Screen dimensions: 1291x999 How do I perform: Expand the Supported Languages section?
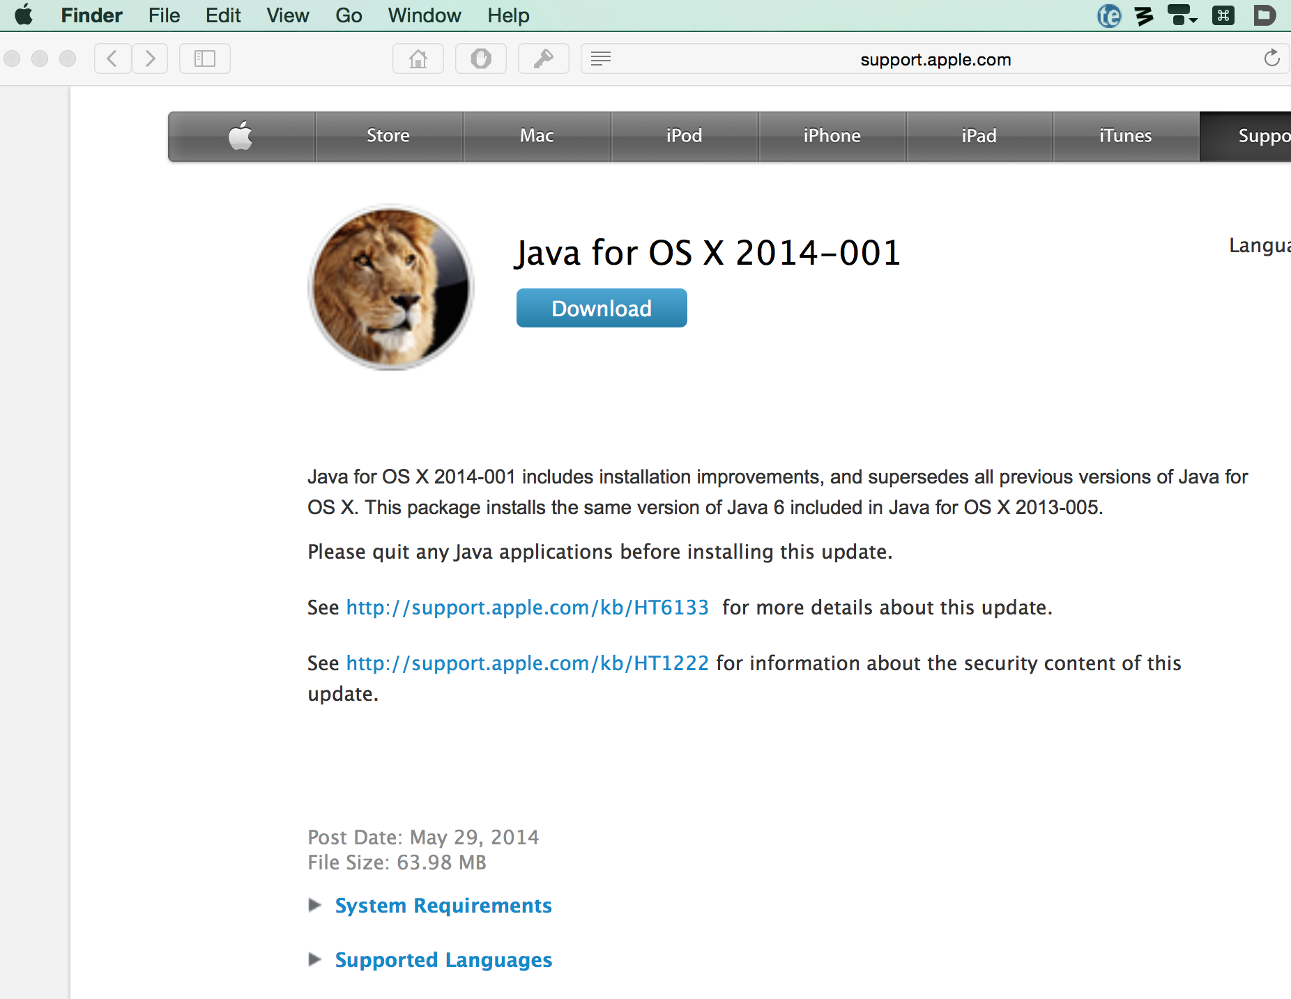click(443, 959)
